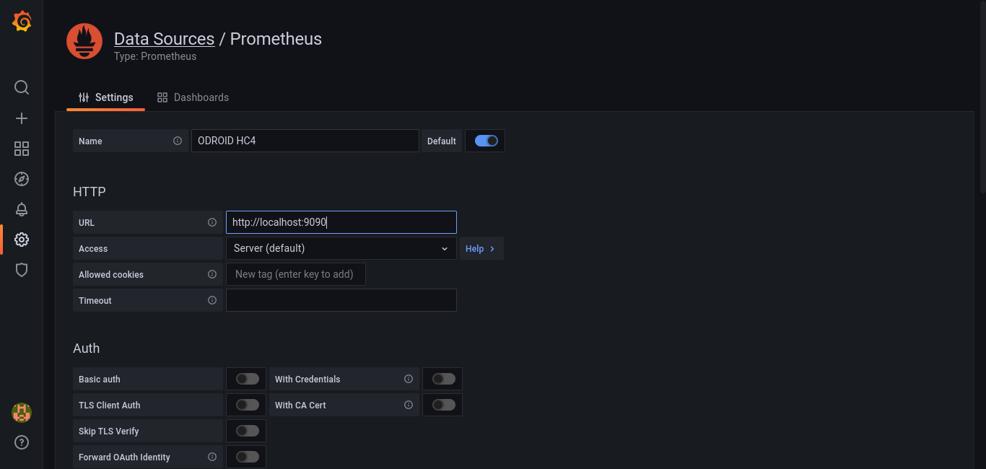This screenshot has width=986, height=469.
Task: Open the Search icon in the sidebar
Action: [22, 87]
